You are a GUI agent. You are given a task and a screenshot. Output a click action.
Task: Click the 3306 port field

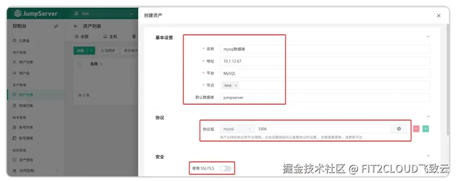(x=323, y=129)
